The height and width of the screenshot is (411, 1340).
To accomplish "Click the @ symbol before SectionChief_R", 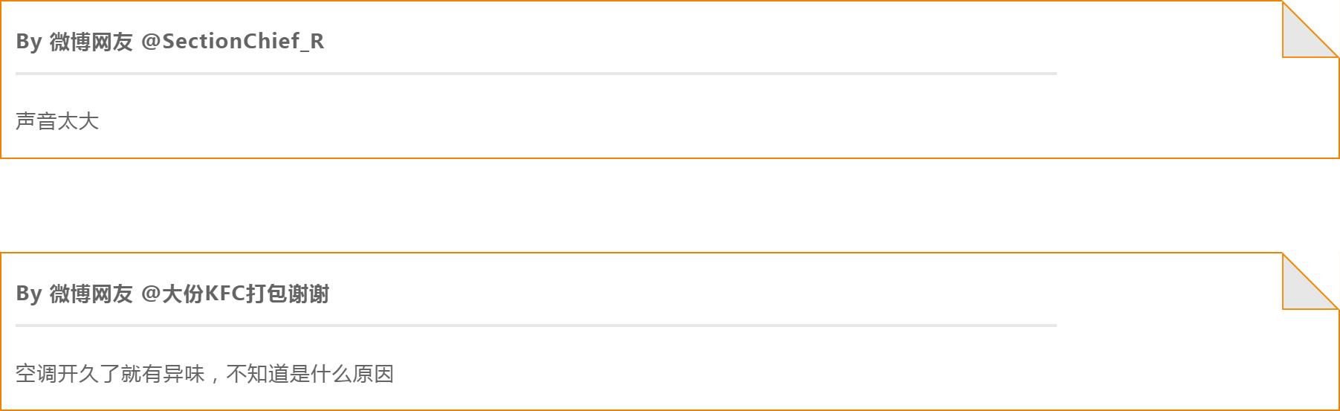I will 150,42.
